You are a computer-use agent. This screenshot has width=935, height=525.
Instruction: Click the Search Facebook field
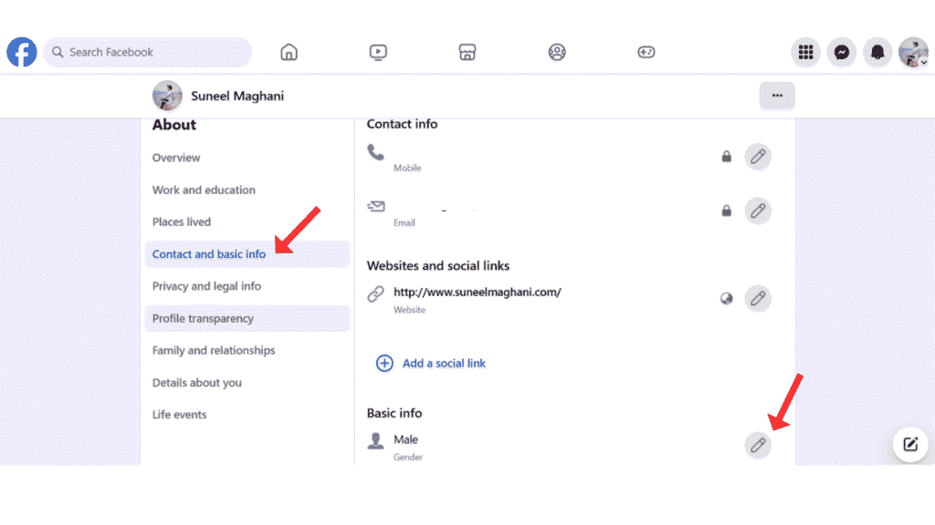click(146, 52)
